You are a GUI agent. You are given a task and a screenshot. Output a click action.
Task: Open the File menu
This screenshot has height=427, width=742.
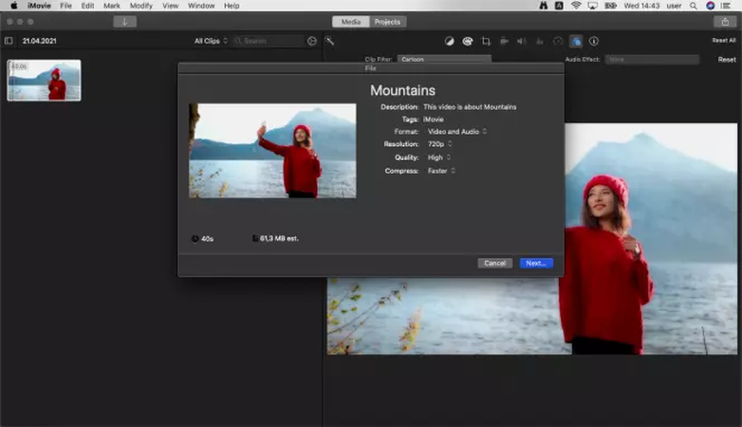pos(65,6)
